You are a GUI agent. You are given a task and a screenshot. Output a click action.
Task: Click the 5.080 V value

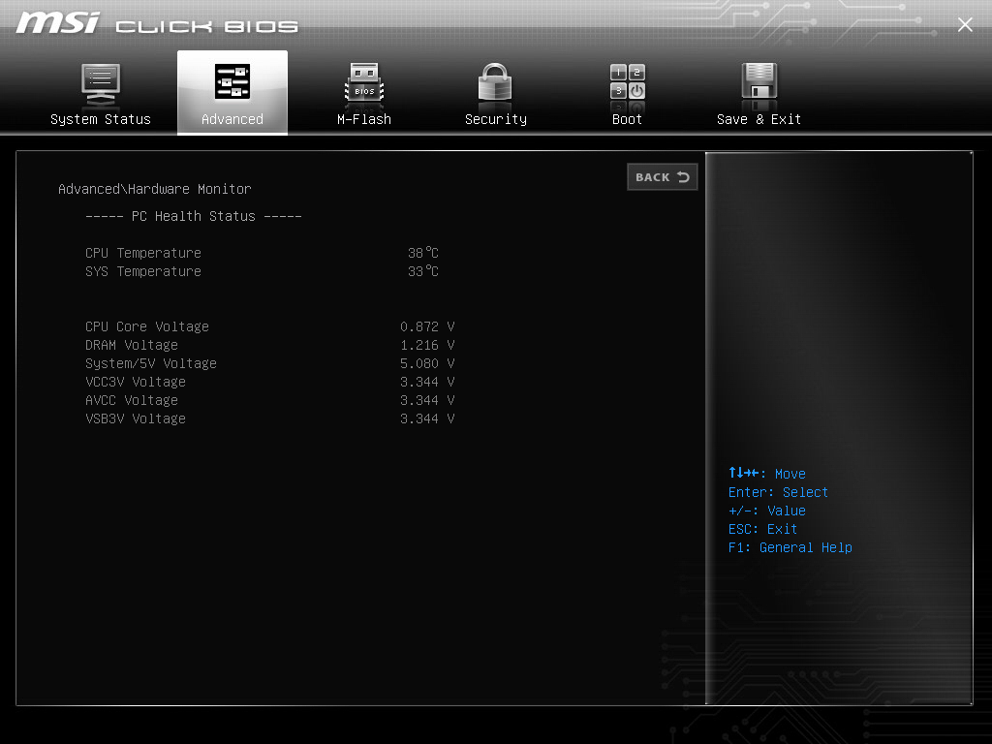click(427, 363)
